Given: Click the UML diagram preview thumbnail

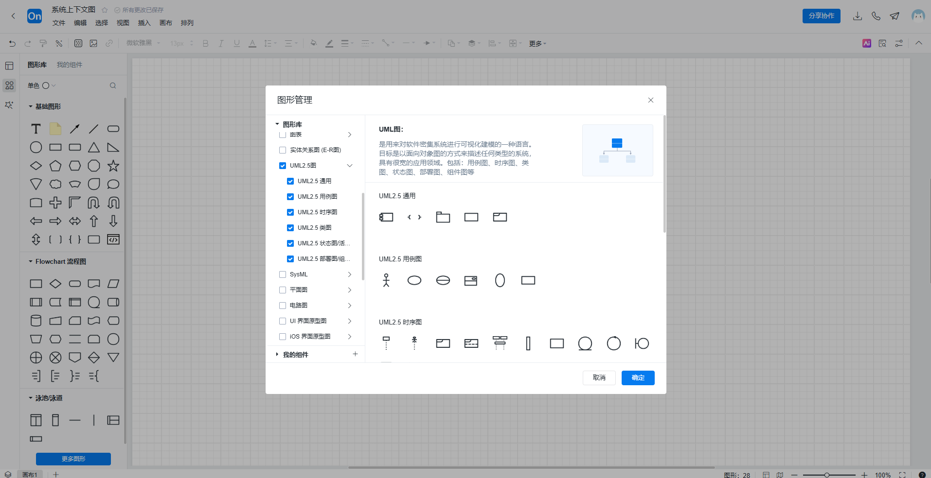Looking at the screenshot, I should [x=617, y=150].
